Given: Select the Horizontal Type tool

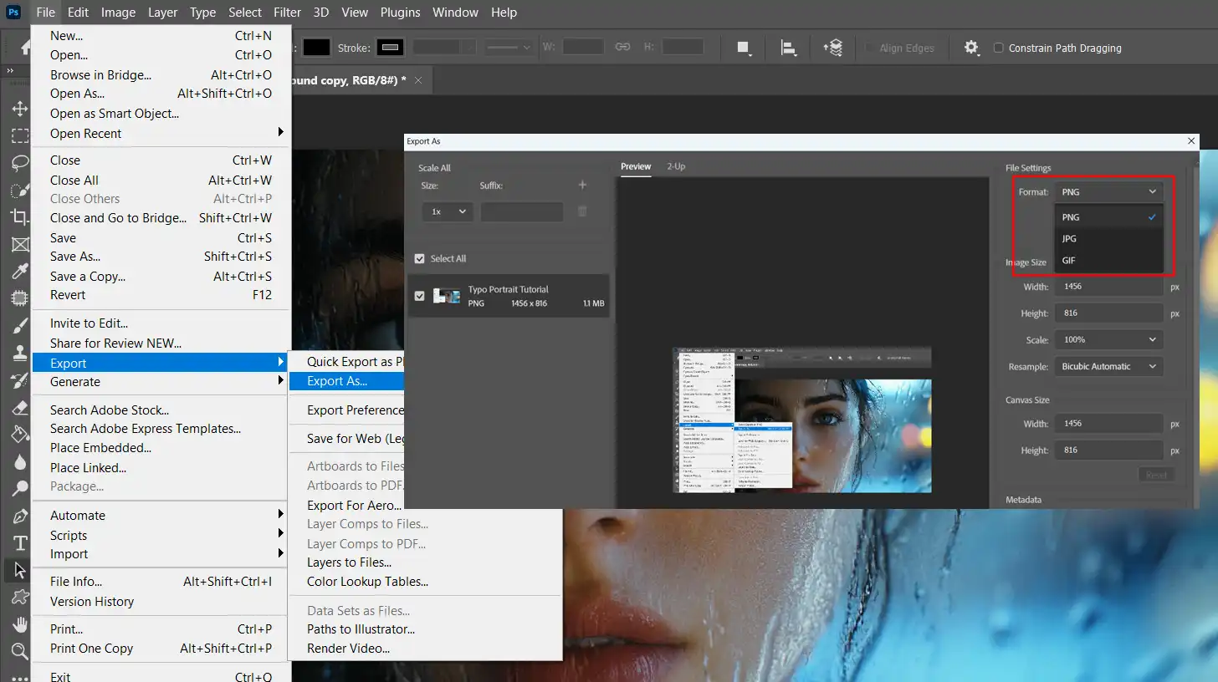Looking at the screenshot, I should tap(19, 542).
